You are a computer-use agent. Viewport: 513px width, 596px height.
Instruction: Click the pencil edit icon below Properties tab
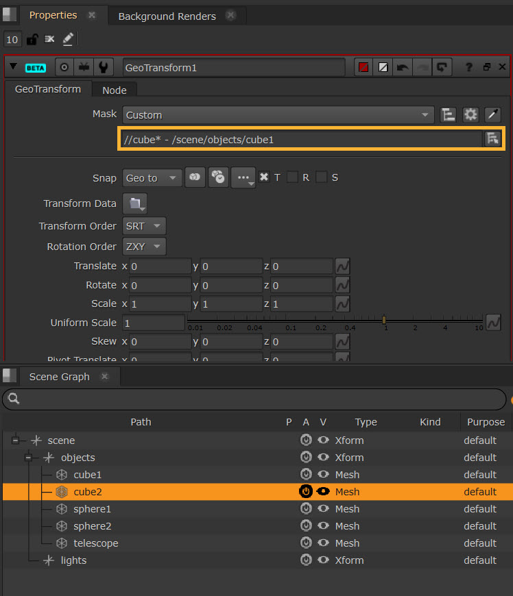pyautogui.click(x=67, y=39)
